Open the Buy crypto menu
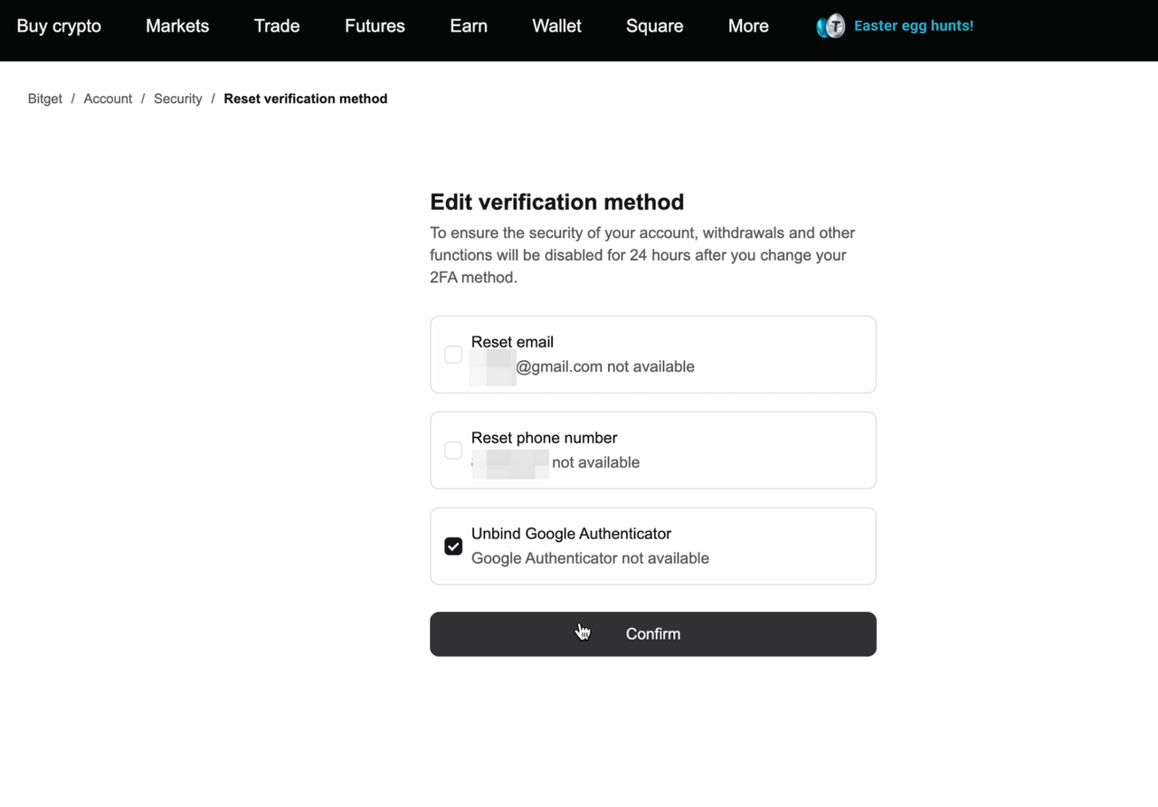This screenshot has width=1158, height=807. tap(58, 26)
